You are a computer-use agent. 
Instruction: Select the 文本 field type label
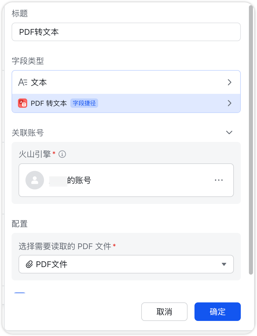(39, 83)
